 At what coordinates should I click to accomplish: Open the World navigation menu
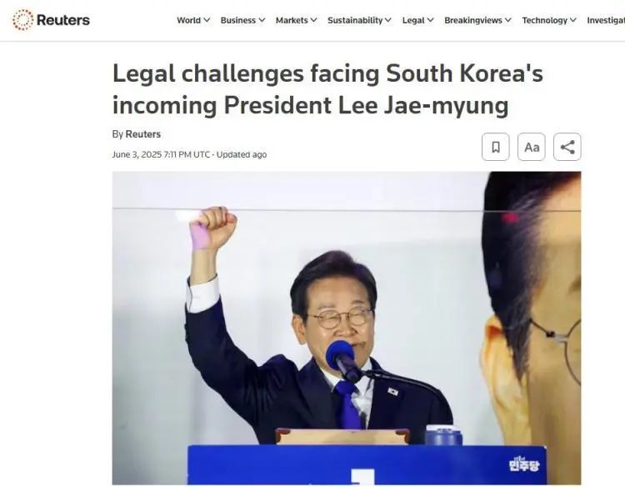click(x=189, y=20)
